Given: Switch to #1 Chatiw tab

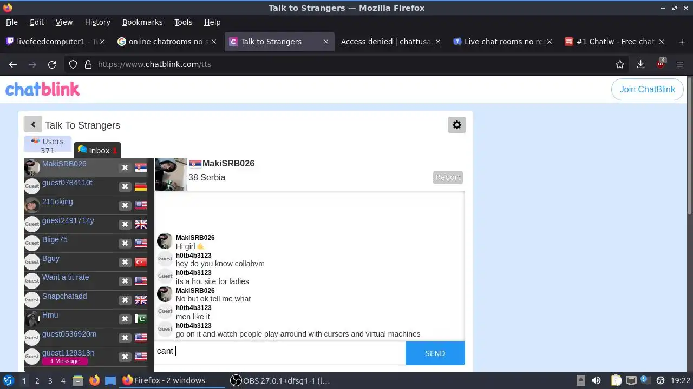Looking at the screenshot, I should point(615,42).
